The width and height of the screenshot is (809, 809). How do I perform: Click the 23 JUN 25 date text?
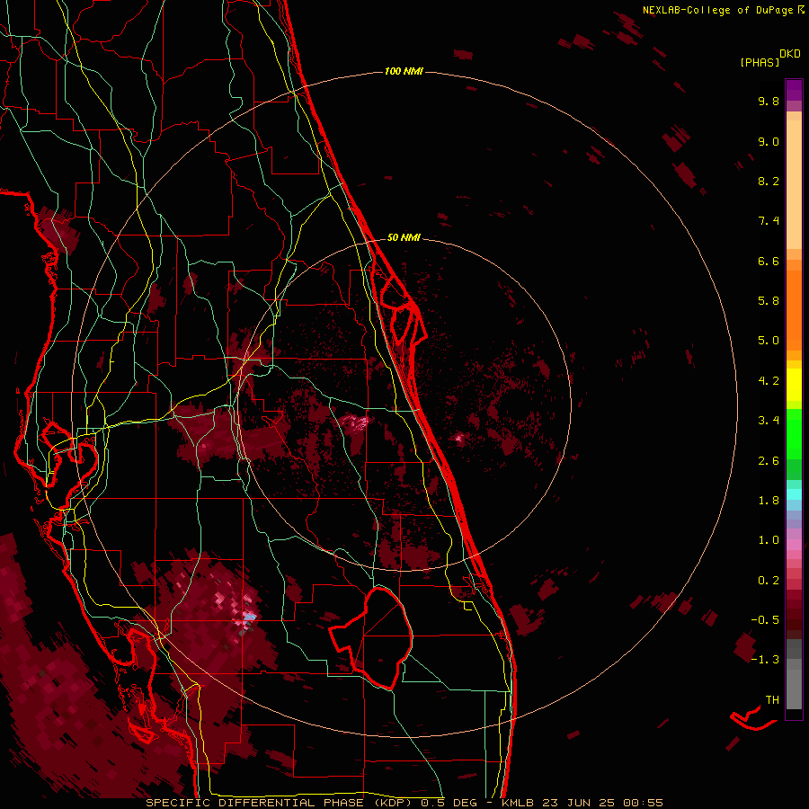coord(579,803)
